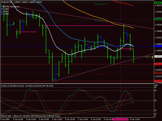The image size is (162, 121).
Task: Click the 1.39995 price axis value
Action: (x=158, y=12)
